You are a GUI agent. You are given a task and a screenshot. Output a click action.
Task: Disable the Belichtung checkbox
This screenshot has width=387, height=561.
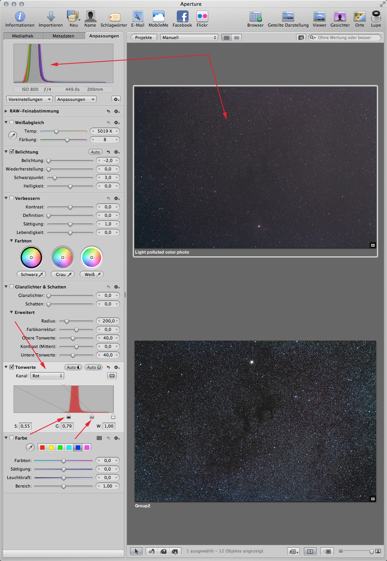click(x=12, y=152)
